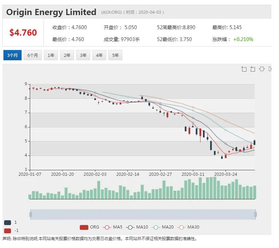The image size is (279, 248).
Task: Select the 3个月 time range tab
Action: click(x=12, y=55)
